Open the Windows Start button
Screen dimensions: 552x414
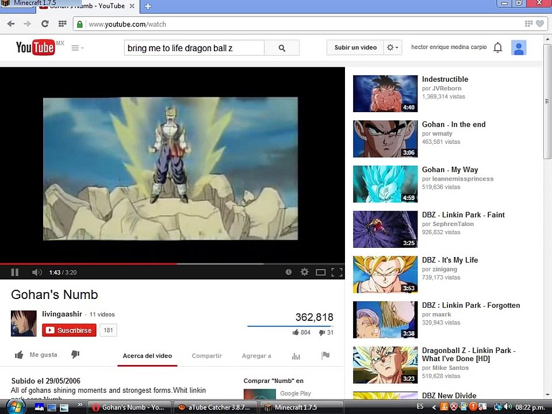(16, 407)
